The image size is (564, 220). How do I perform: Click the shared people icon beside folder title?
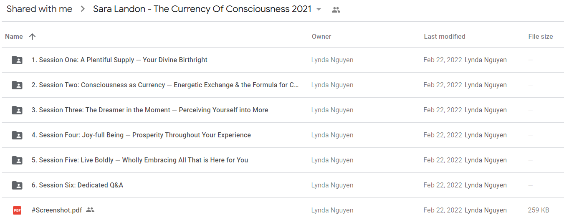pos(336,10)
